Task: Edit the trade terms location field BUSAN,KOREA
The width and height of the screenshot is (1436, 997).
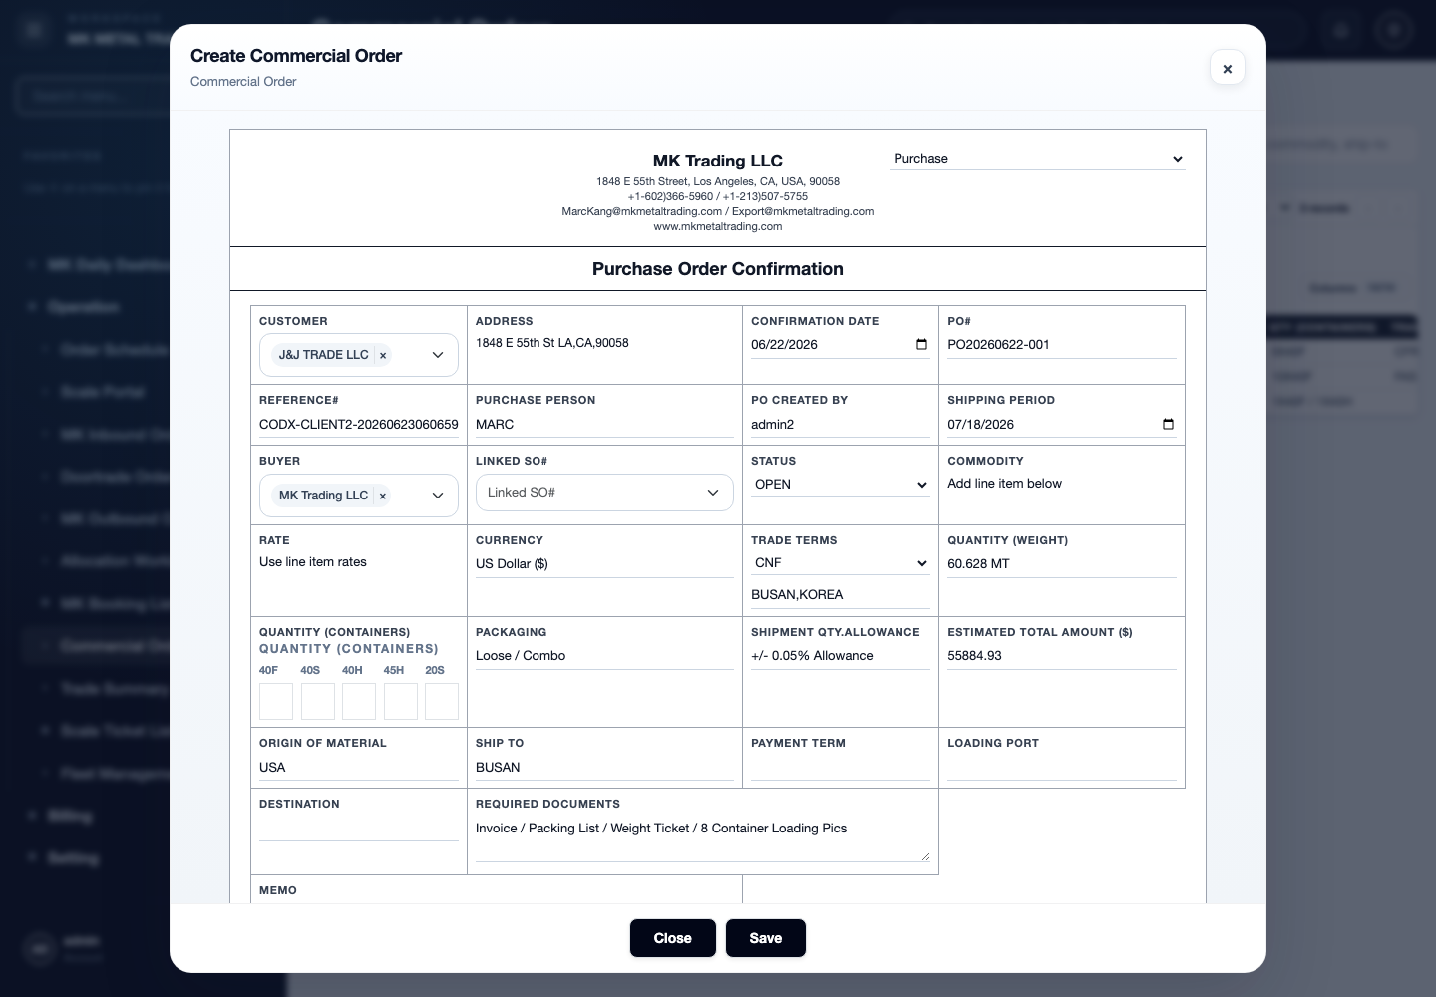Action: click(x=840, y=595)
